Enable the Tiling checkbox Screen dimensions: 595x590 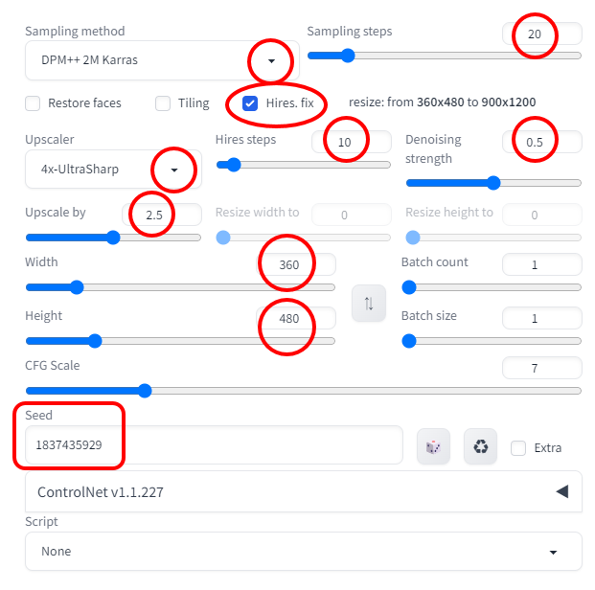(163, 103)
